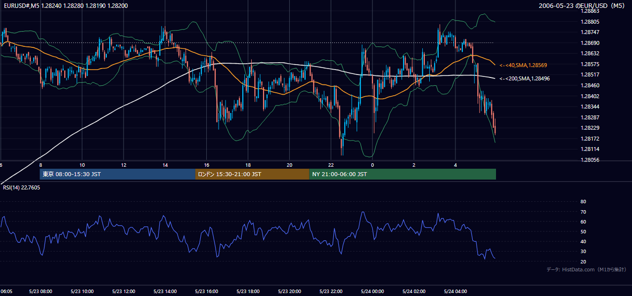
Task: Click price axis value 1.28517
Action: pyautogui.click(x=590, y=74)
